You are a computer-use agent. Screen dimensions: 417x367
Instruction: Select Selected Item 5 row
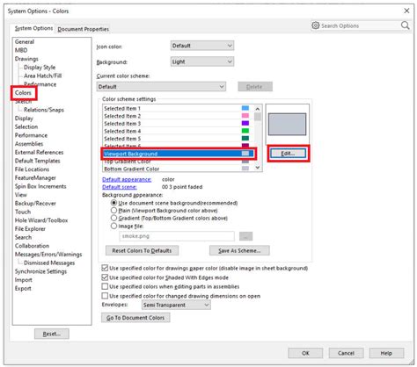[179, 139]
